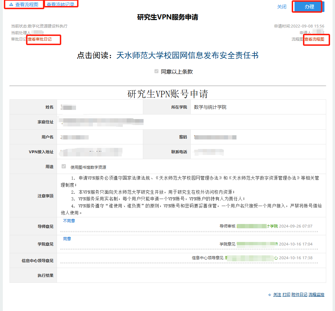Click the empty 执行结果 field
The height and width of the screenshot is (311, 335).
191,275
